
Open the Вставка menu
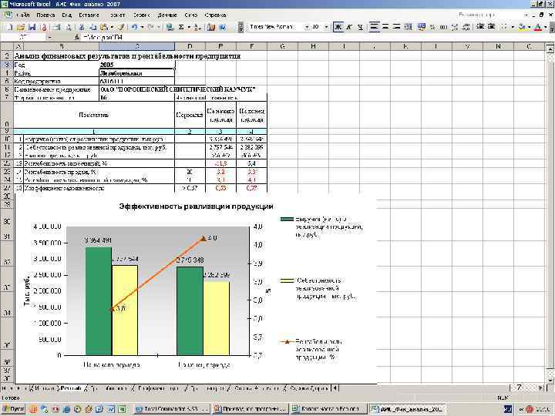tap(89, 15)
